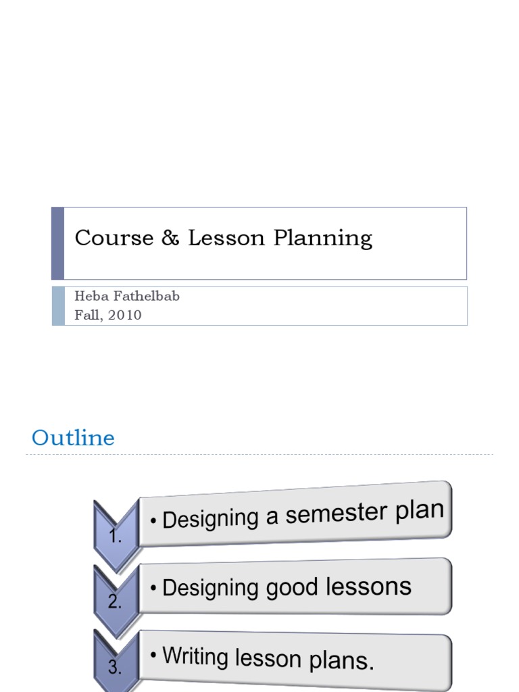519x692 pixels.
Task: Click the "Fall, 2010" date text
Action: coord(108,315)
